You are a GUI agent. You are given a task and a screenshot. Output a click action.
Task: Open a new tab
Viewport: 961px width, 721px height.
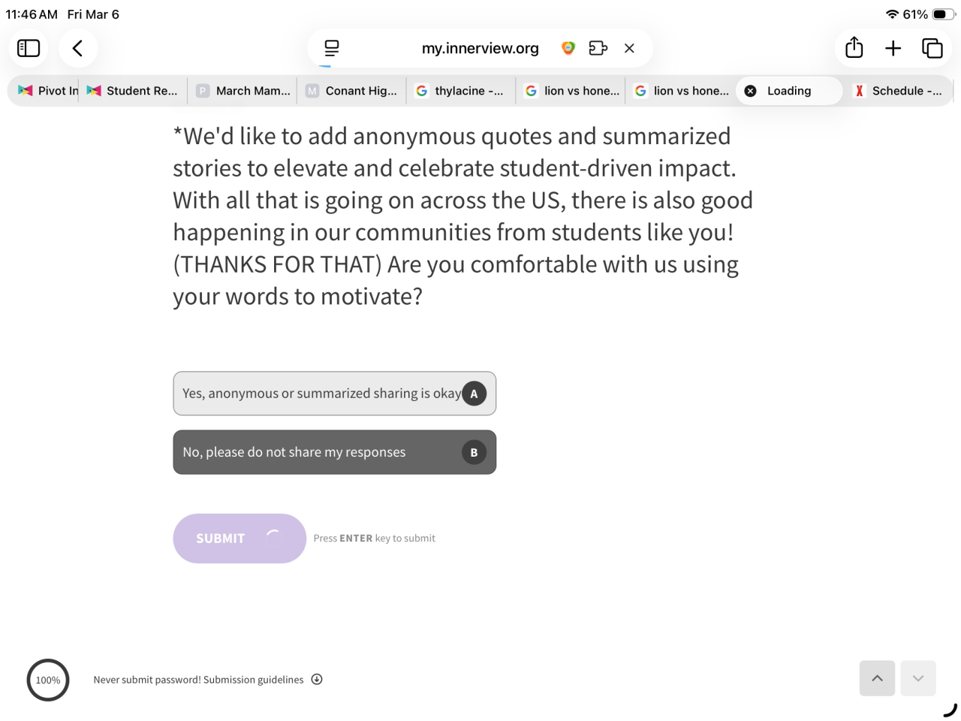tap(893, 48)
